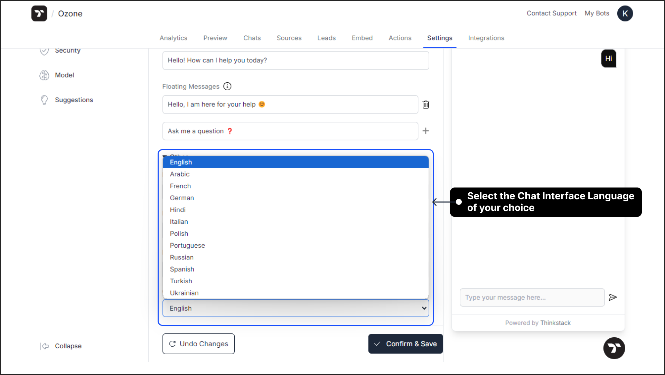Click the Suggestions lightbulb icon
Screen dimensions: 665x375
click(44, 100)
